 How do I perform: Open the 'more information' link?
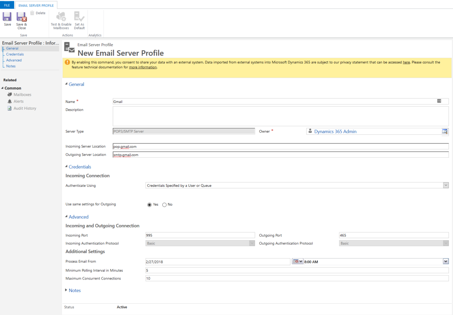click(143, 67)
